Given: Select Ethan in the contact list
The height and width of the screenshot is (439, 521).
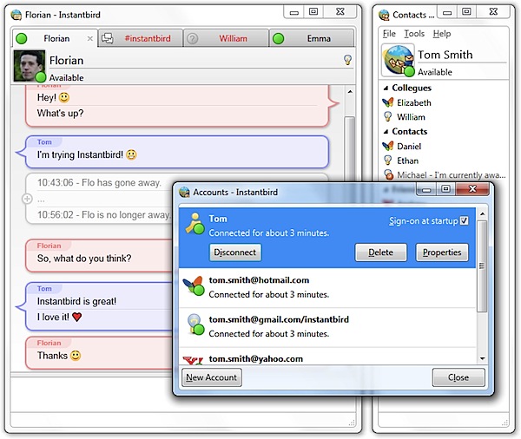Looking at the screenshot, I should (445, 161).
